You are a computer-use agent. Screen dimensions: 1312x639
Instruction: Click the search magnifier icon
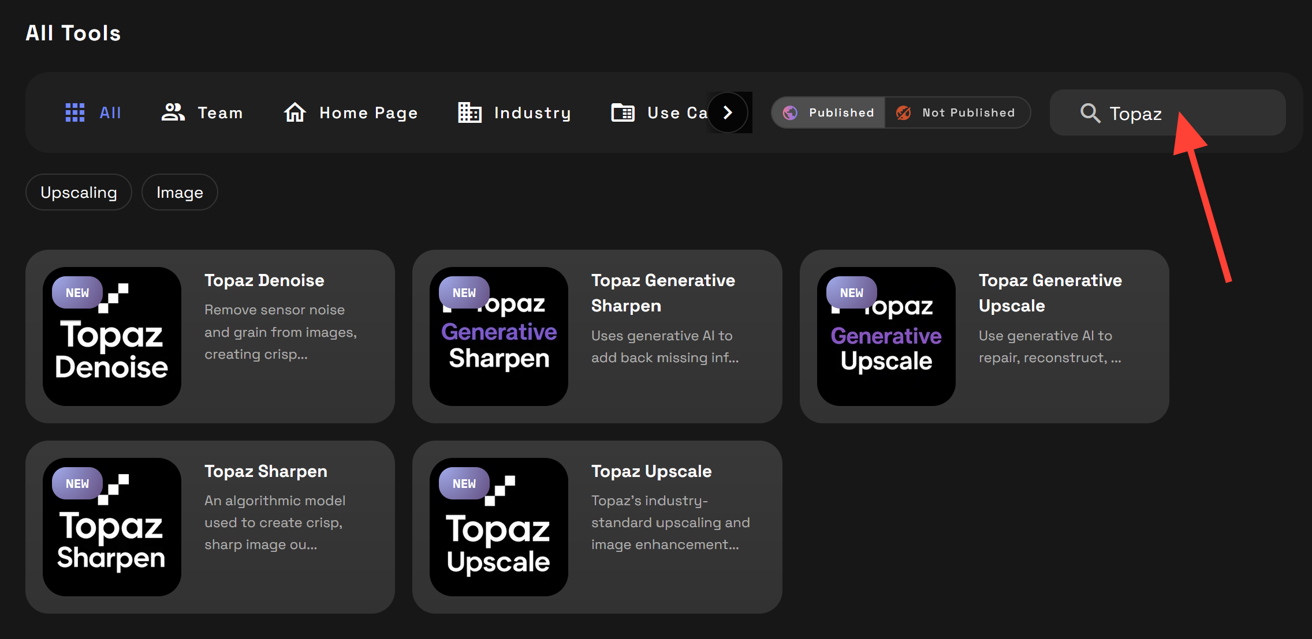coord(1090,113)
